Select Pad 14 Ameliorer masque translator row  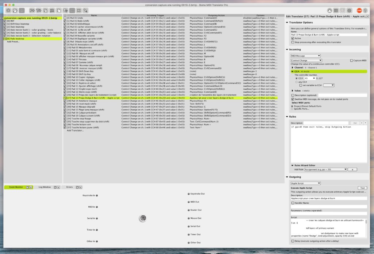(170, 101)
